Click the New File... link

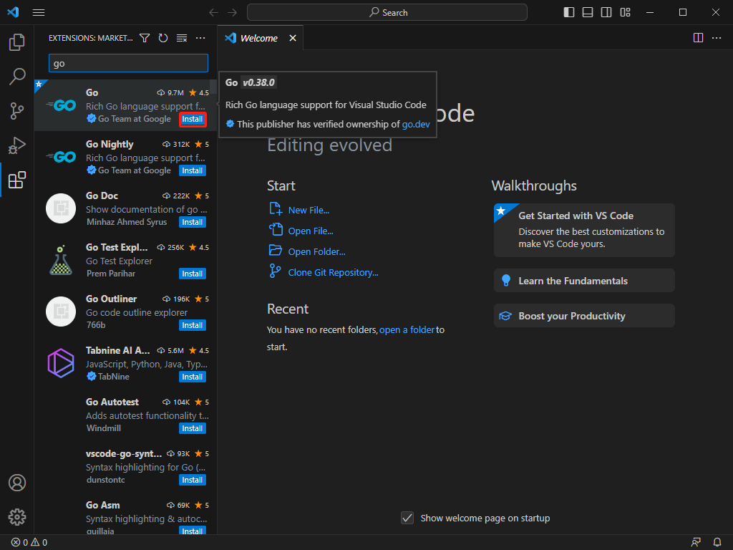point(309,210)
